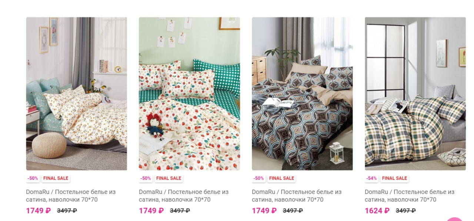Viewport: 474px width, 221px height.
Task: Click -50% badge under yellow floral bedding
Action: click(33, 178)
